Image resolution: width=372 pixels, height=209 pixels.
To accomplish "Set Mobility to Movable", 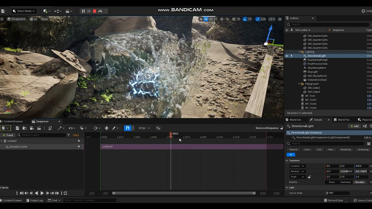I will pos(360,182).
